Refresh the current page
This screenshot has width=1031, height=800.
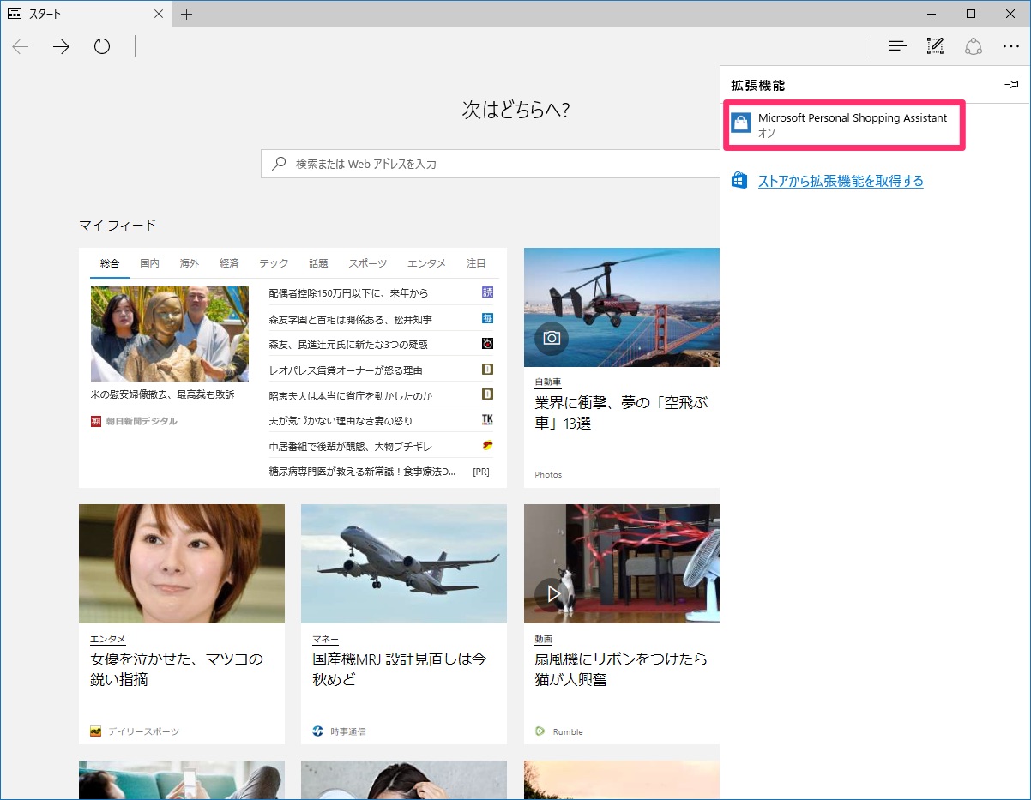[x=102, y=47]
